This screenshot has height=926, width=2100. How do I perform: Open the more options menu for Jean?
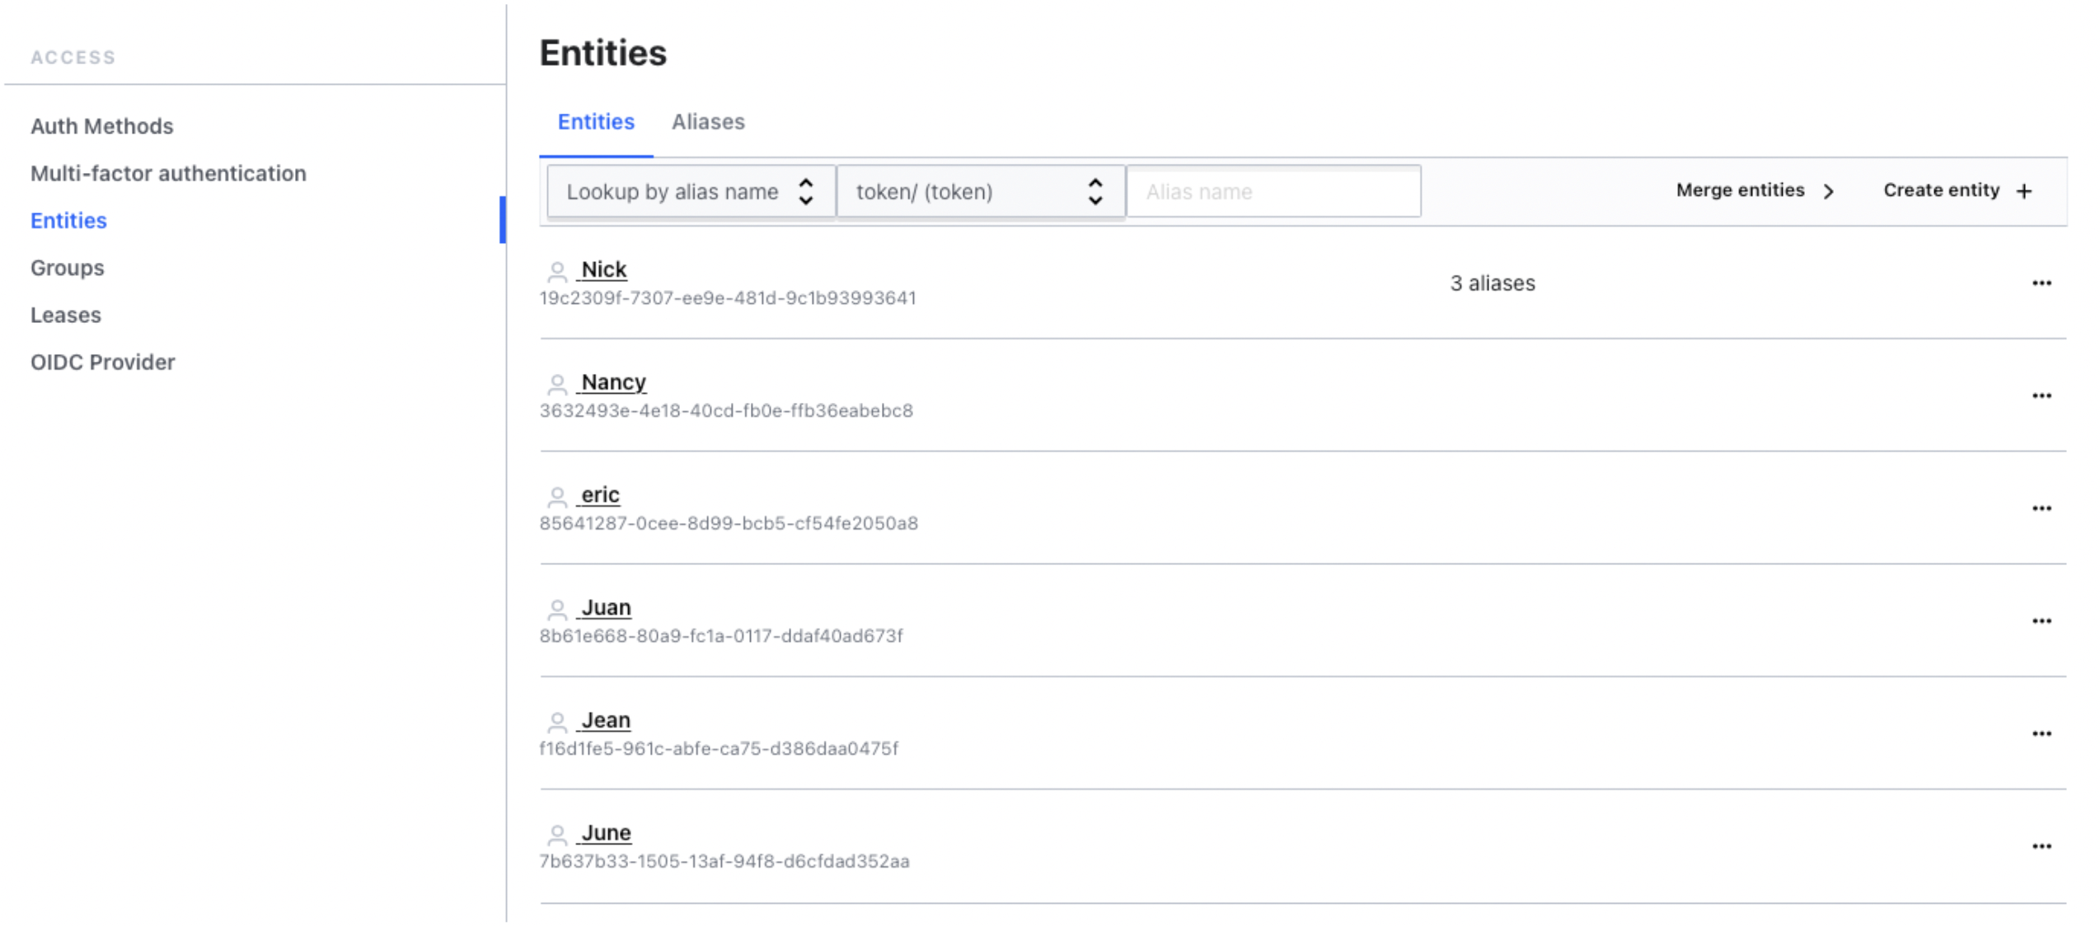(2041, 734)
